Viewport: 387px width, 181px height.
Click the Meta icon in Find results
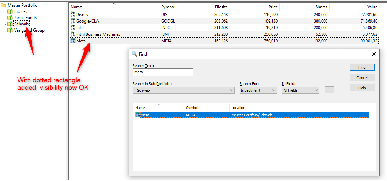coord(138,115)
